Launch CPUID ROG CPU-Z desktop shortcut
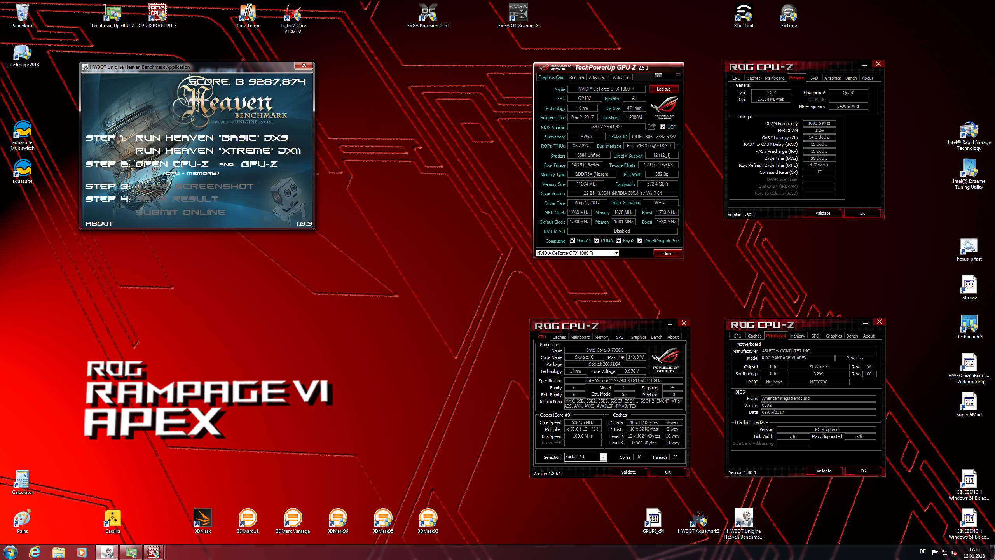Screen dimensions: 995x560 coord(157,16)
